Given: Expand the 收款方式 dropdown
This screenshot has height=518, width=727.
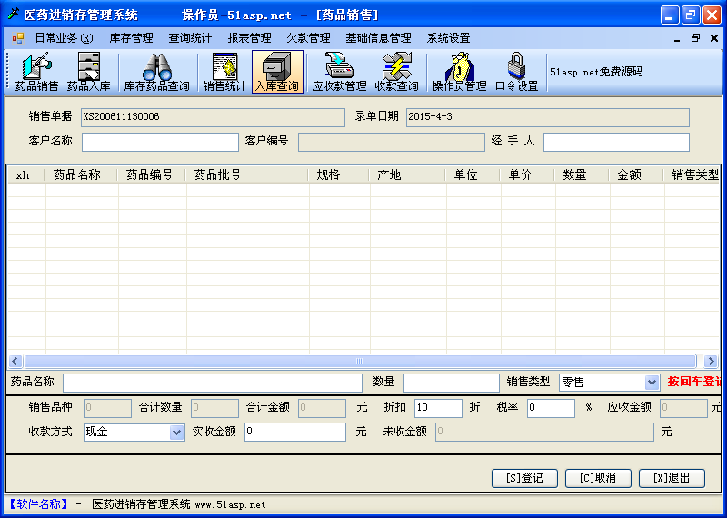Looking at the screenshot, I should (x=177, y=433).
